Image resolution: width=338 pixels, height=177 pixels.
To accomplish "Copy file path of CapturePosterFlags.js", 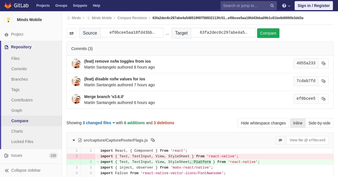I will click(153, 140).
